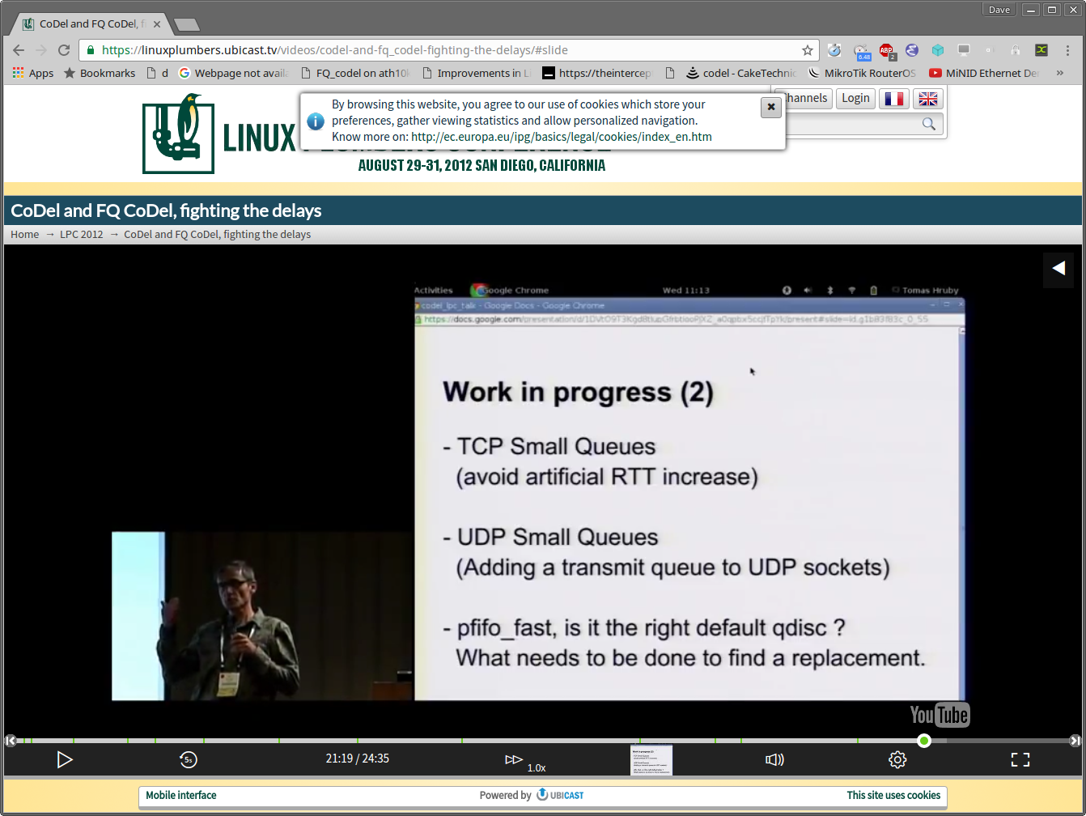This screenshot has height=816, width=1086.
Task: Skip to the next chapter marker
Action: 1075,740
